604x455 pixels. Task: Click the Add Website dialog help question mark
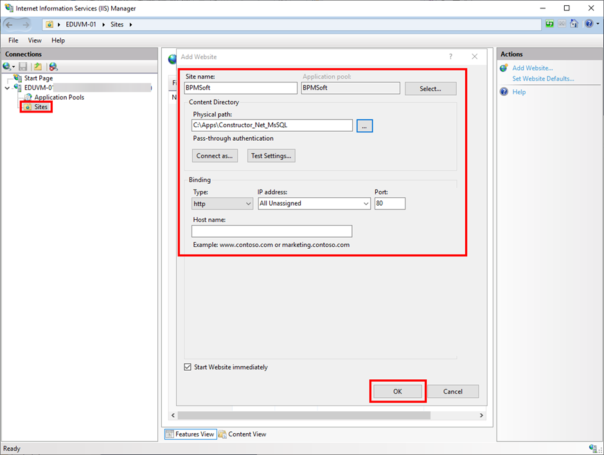pos(450,57)
